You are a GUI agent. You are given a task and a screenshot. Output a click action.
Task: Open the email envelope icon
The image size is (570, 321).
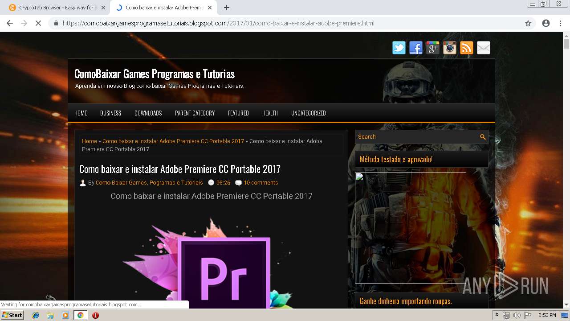(x=484, y=48)
